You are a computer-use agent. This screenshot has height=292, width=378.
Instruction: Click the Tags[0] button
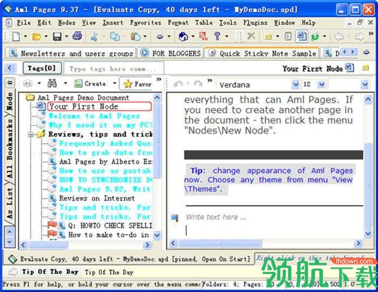(42, 68)
